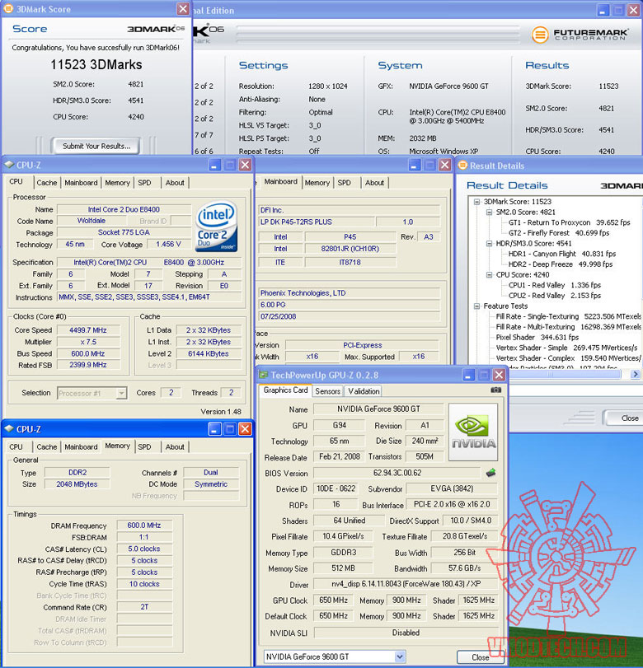Collapse the Feature Tests tree node
Screen dimensions: 643x668
pyautogui.click(x=477, y=306)
